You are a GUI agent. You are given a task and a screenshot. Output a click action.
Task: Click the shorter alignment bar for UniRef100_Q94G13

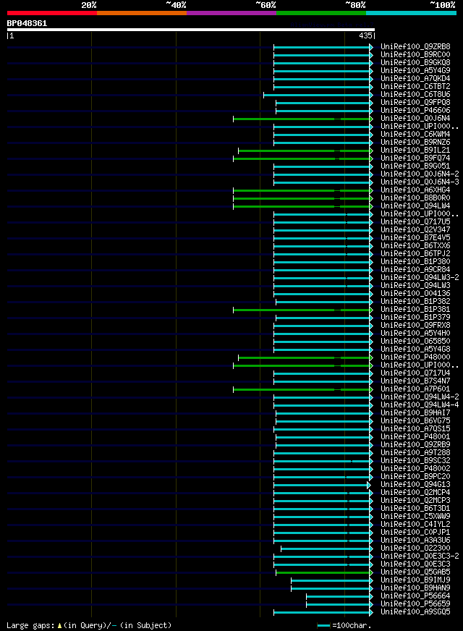(x=321, y=486)
